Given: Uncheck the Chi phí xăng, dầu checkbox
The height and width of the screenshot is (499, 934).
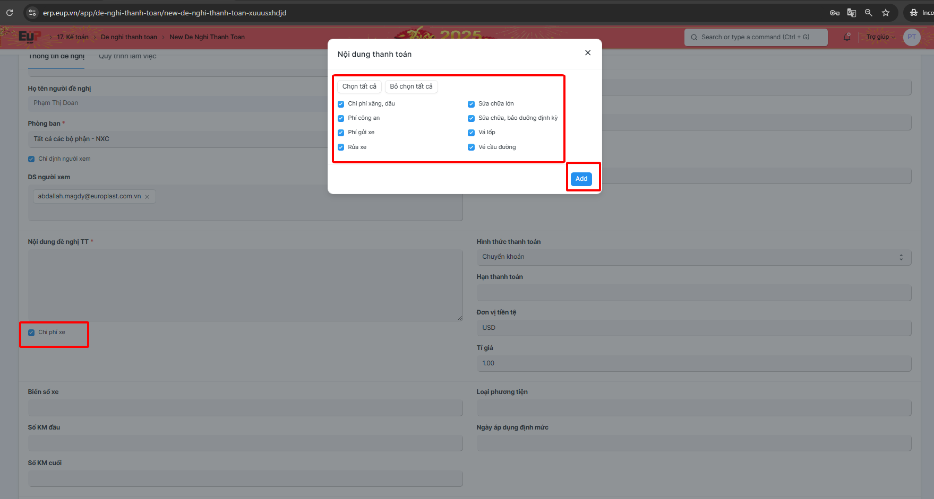Looking at the screenshot, I should pos(341,104).
